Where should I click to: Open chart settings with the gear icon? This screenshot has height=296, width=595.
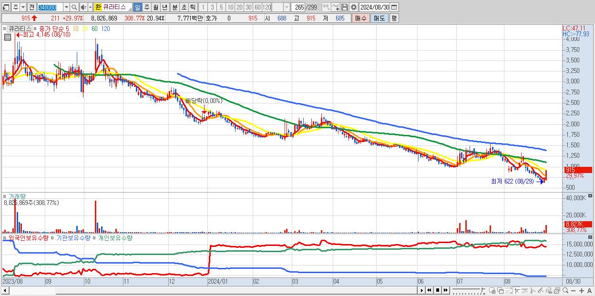(353, 8)
